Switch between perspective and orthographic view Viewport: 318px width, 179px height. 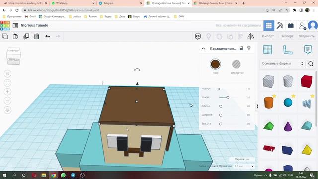(8, 110)
